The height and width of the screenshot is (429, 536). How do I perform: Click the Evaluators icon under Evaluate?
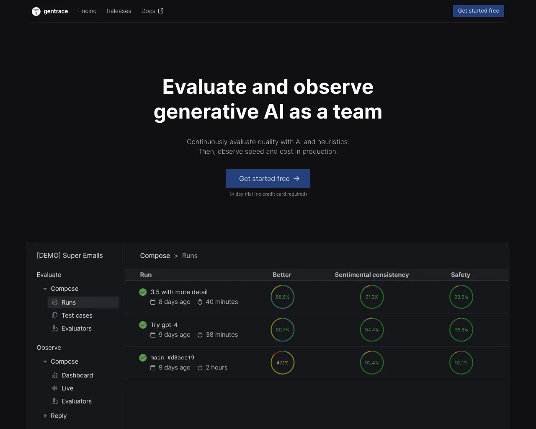pos(55,328)
